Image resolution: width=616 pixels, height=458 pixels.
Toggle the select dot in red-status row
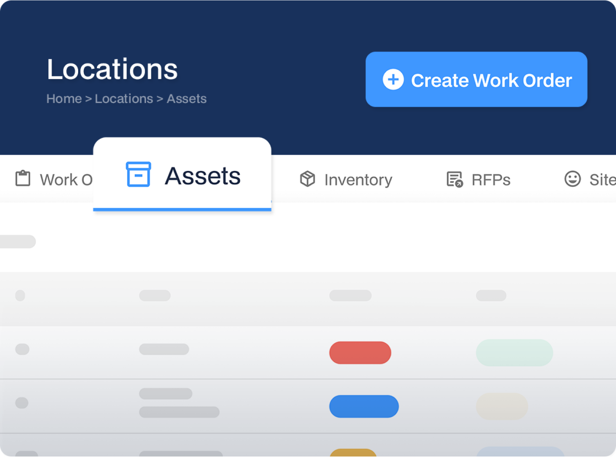click(22, 349)
